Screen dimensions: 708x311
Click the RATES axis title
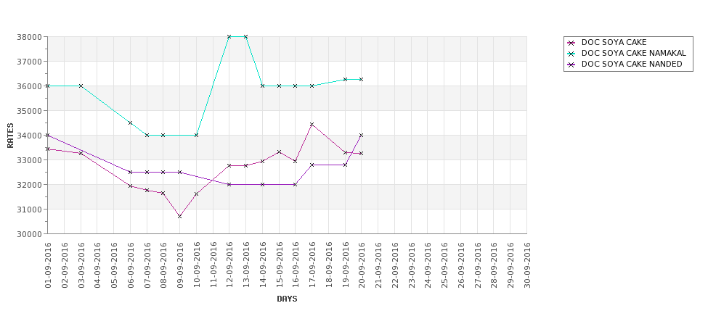[x=10, y=136]
